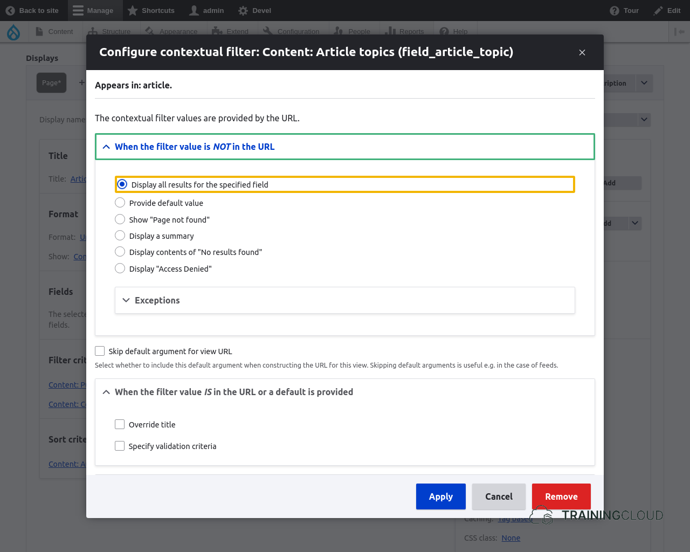Collapse the filter value NOT in URL section
Image resolution: width=690 pixels, height=552 pixels.
(x=345, y=147)
